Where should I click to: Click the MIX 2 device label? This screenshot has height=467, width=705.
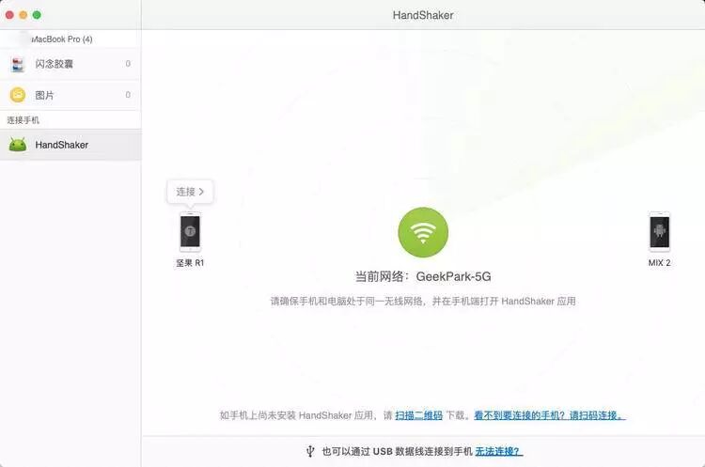coord(659,263)
